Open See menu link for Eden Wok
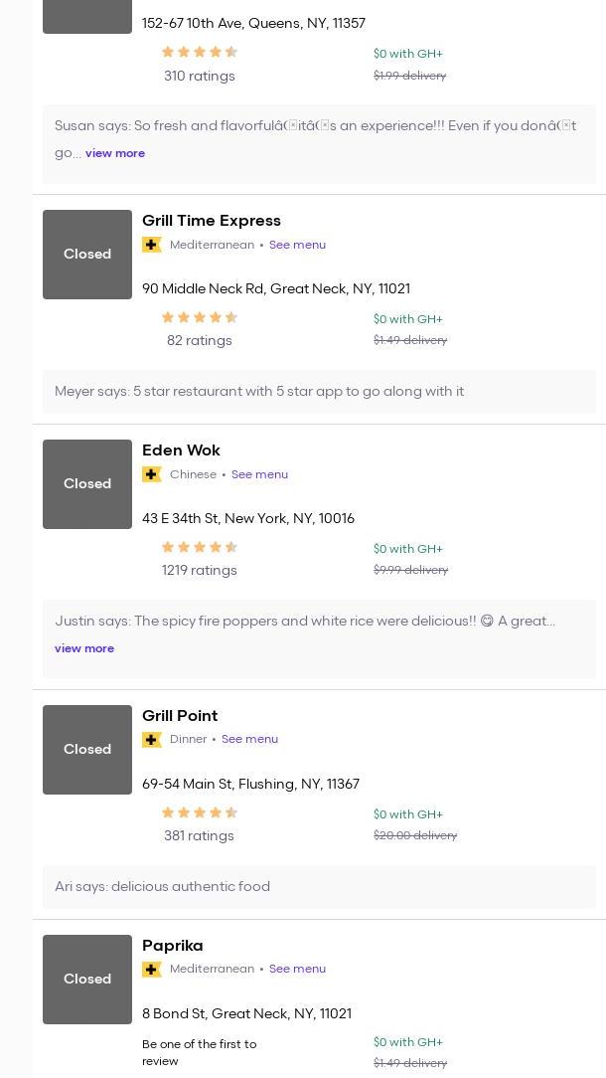Image resolution: width=606 pixels, height=1078 pixels. 259,474
